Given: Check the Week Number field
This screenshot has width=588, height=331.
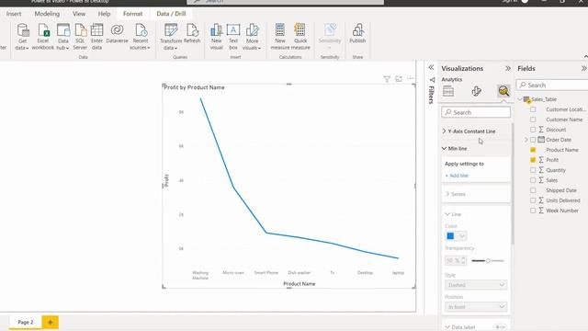Looking at the screenshot, I should [x=533, y=211].
